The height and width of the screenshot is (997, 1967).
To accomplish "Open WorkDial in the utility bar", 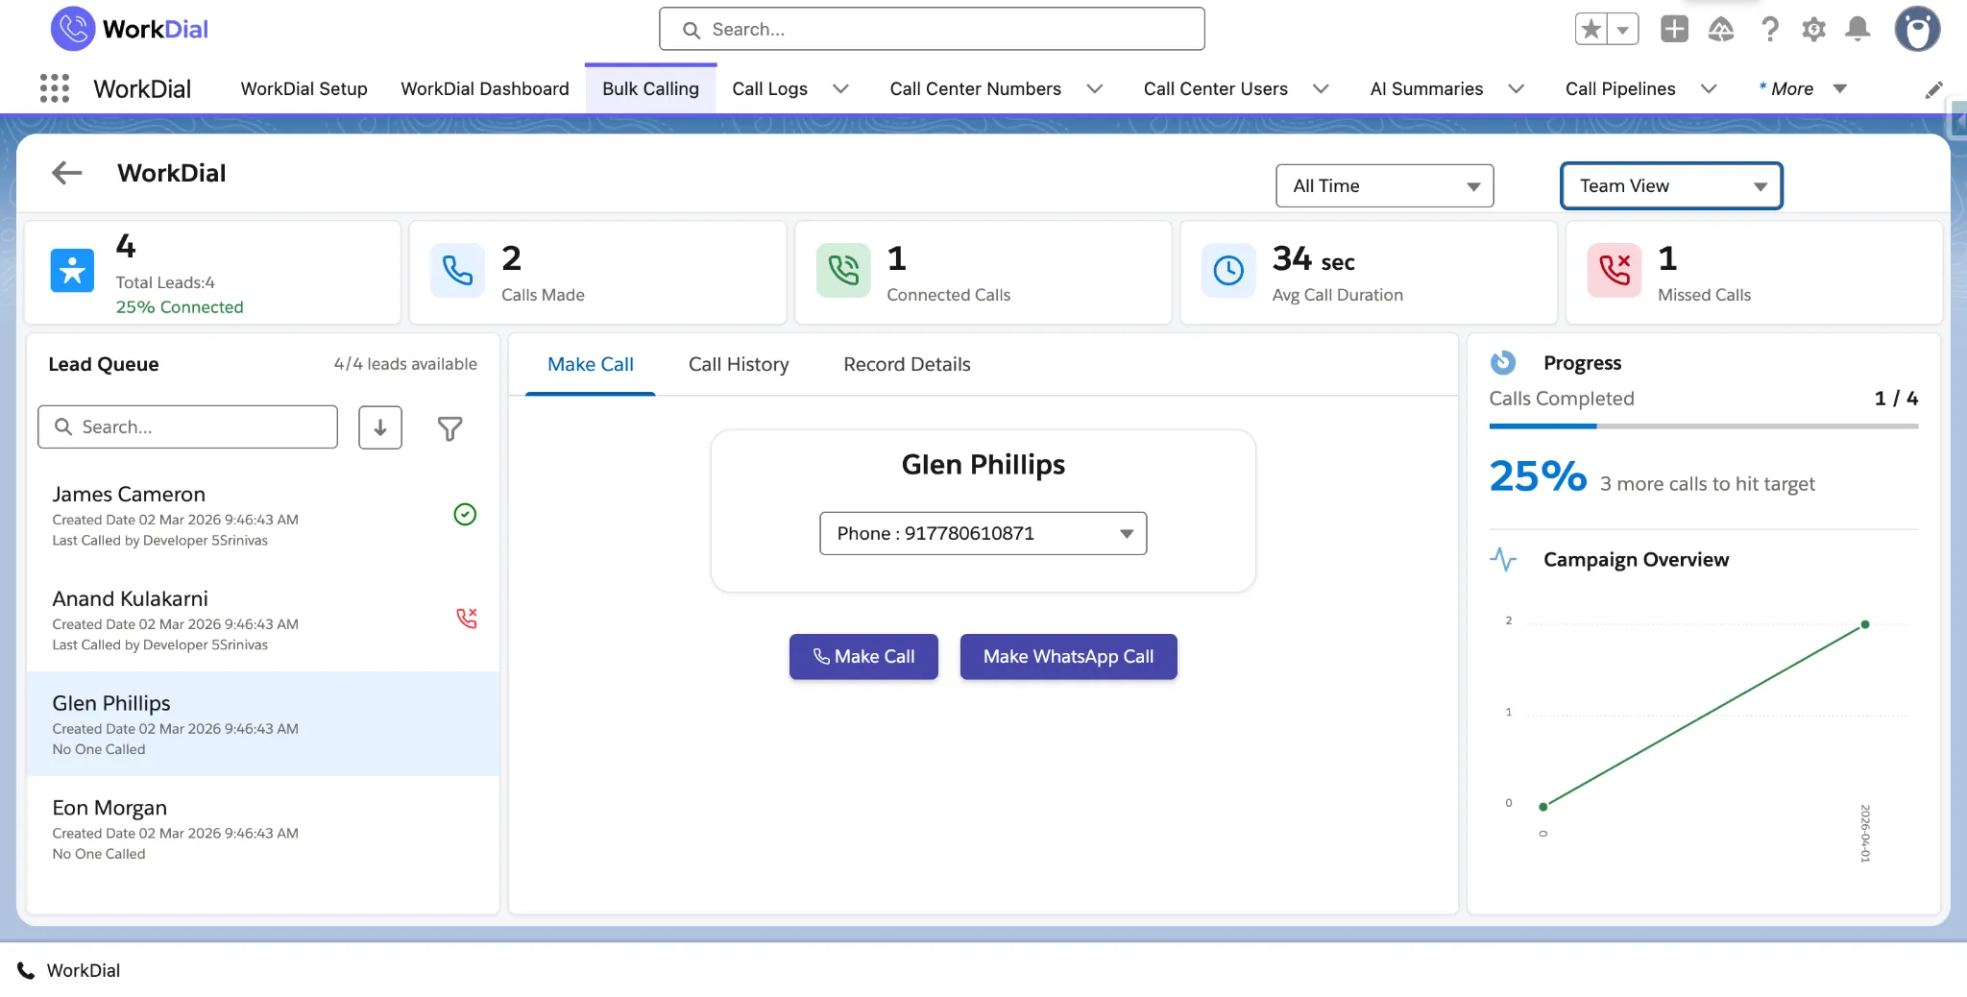I will 69,970.
